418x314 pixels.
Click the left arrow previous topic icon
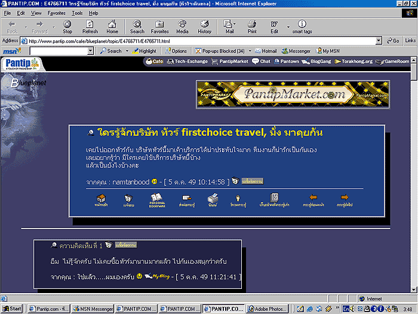pyautogui.click(x=314, y=200)
